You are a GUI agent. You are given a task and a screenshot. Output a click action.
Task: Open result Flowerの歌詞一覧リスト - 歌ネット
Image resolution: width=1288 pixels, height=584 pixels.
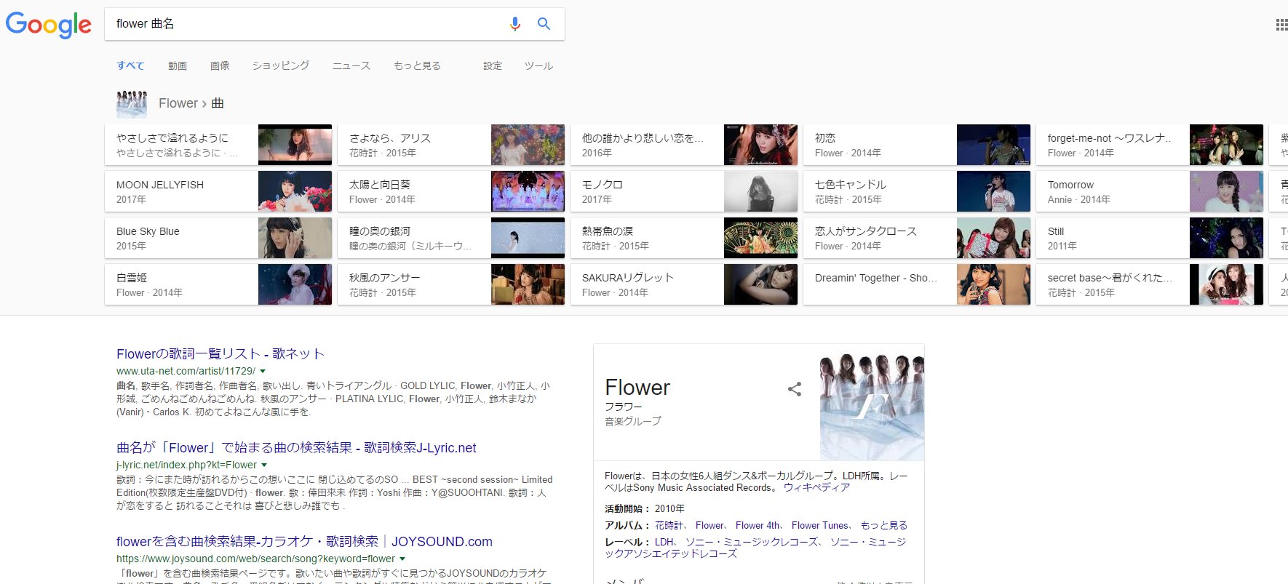tap(220, 354)
